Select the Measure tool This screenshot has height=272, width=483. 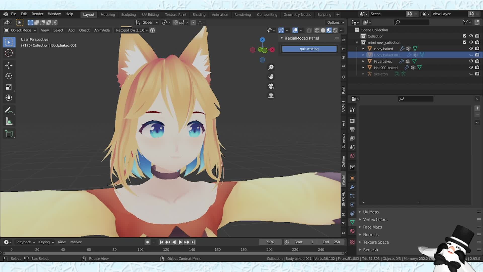(9, 121)
